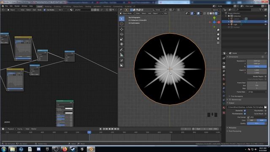The width and height of the screenshot is (270, 152).
Task: Open Firefox from the Windows taskbar
Action: [x=65, y=149]
